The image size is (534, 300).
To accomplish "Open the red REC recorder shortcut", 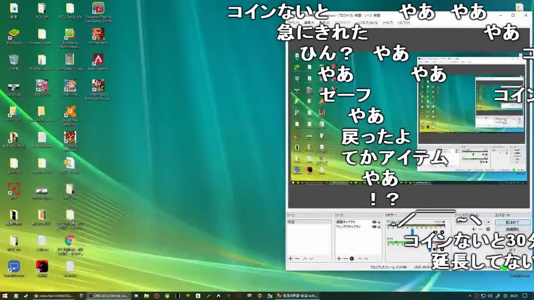I will pyautogui.click(x=14, y=191).
